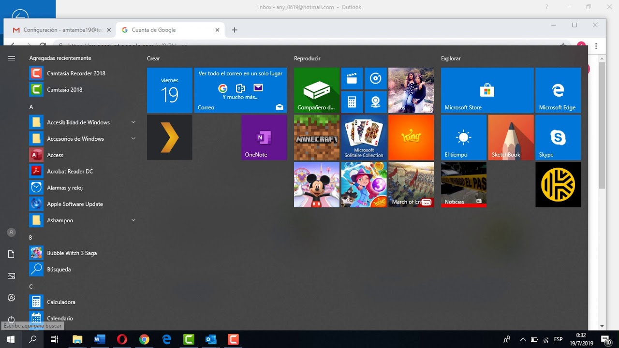Open Word from the taskbar
Screen dimensions: 619x348
click(x=100, y=339)
